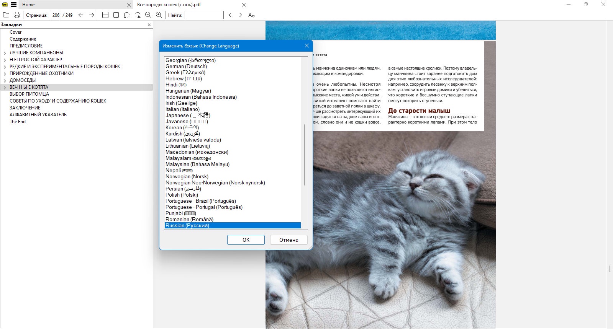Click the zoom in magnifier
Image resolution: width=613 pixels, height=329 pixels.
[x=159, y=15]
